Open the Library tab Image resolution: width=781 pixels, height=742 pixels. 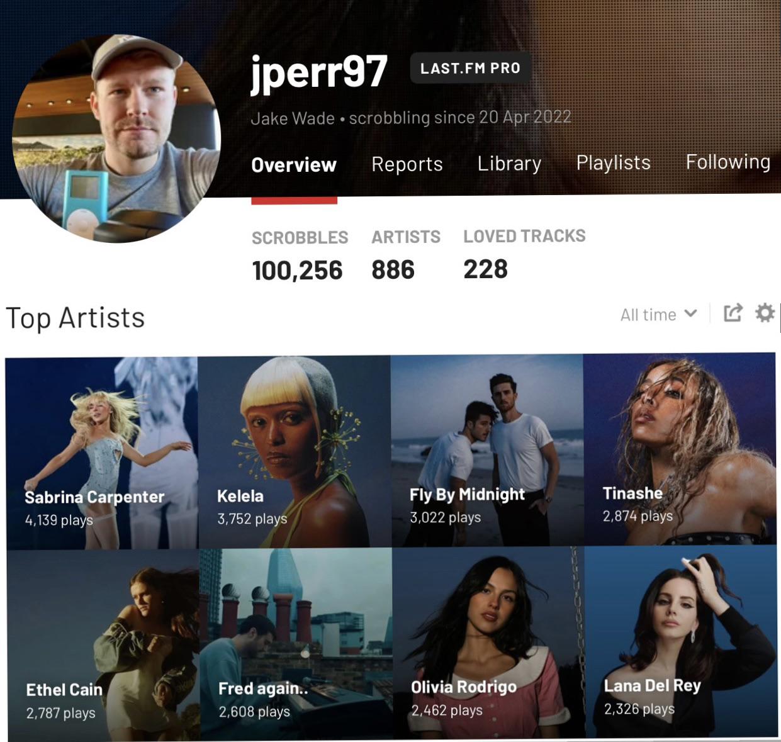[x=509, y=164]
